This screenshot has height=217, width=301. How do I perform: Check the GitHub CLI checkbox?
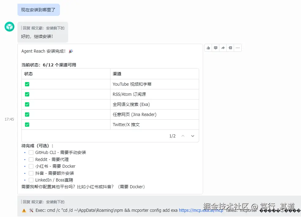coord(31,152)
